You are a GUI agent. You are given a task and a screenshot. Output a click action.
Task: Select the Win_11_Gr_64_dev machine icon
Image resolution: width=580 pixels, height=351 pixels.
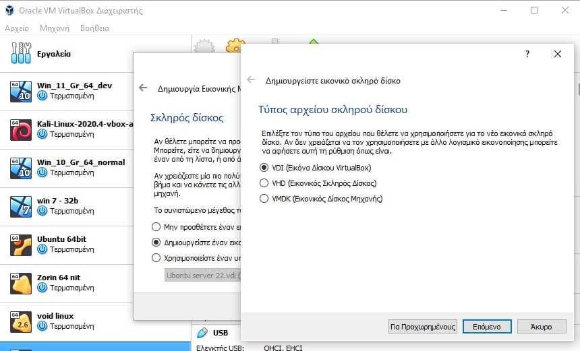pyautogui.click(x=21, y=91)
